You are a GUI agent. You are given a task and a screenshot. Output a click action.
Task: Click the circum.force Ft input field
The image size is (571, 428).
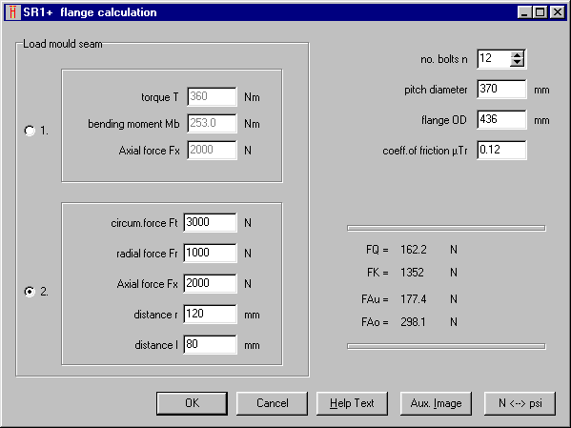point(210,222)
